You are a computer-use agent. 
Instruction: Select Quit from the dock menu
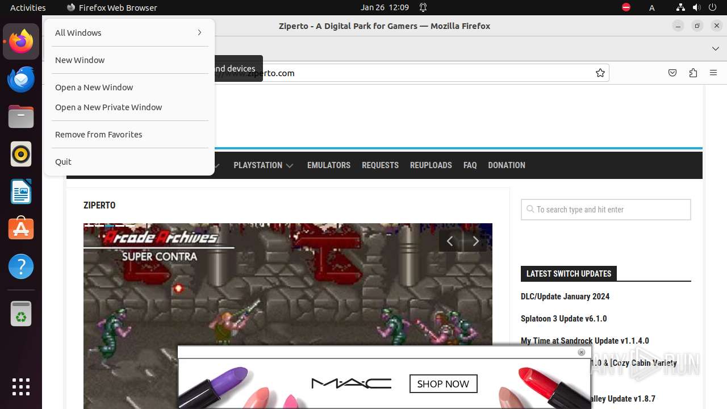129,162
